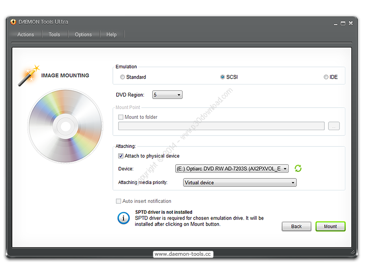366x274 pixels.
Task: Click the browse folder ellipsis button
Action: [x=334, y=126]
